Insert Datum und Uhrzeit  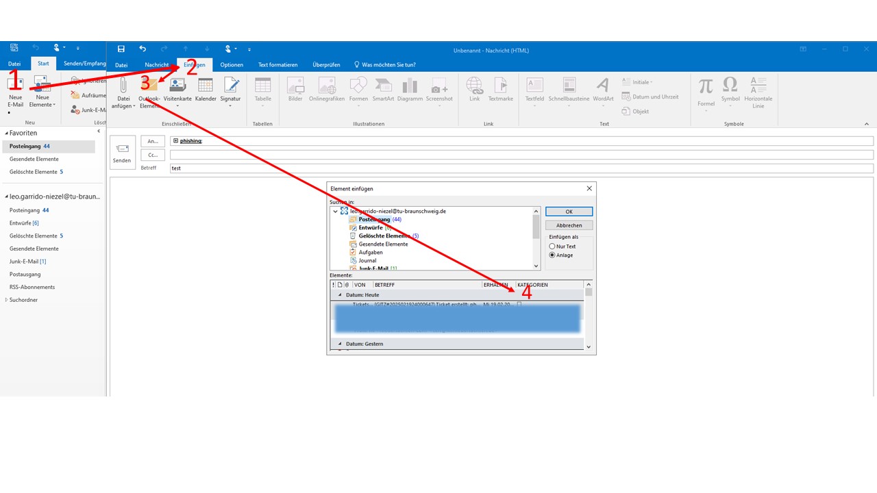pyautogui.click(x=650, y=97)
